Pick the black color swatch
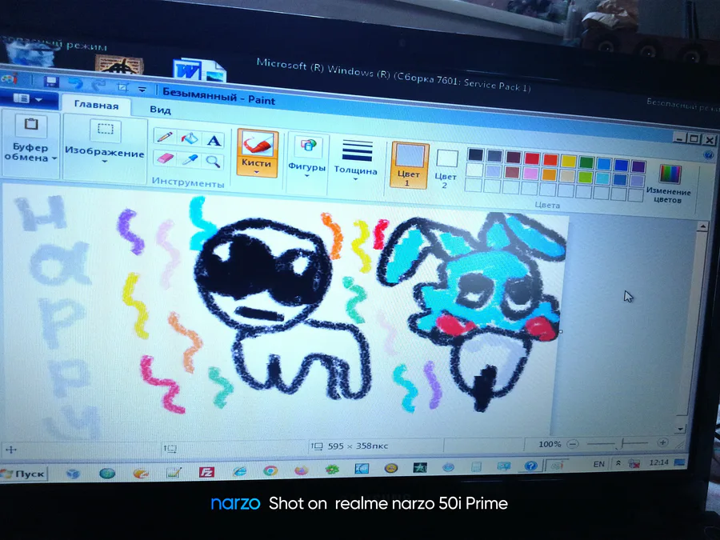This screenshot has width=720, height=540. pos(476,154)
